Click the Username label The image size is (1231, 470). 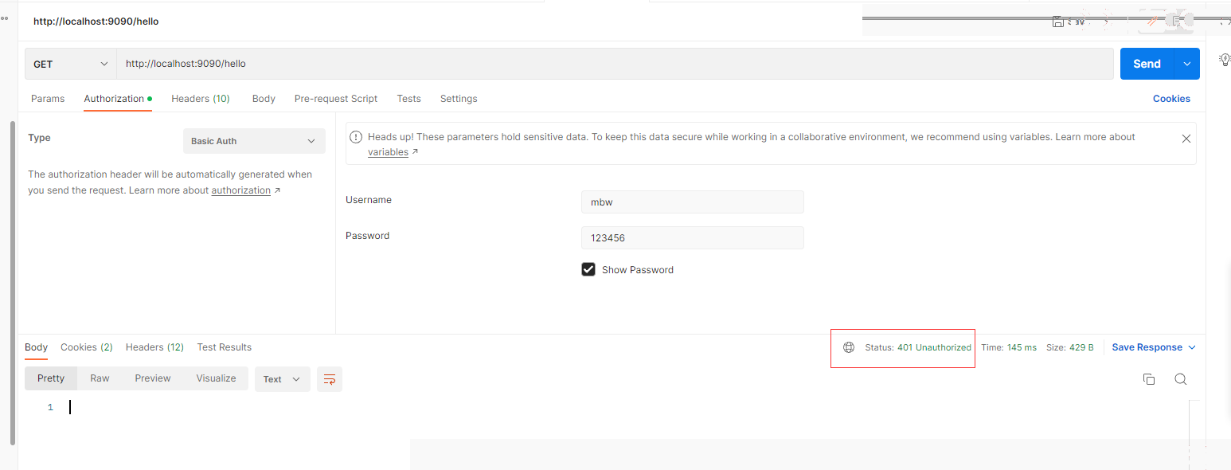369,200
